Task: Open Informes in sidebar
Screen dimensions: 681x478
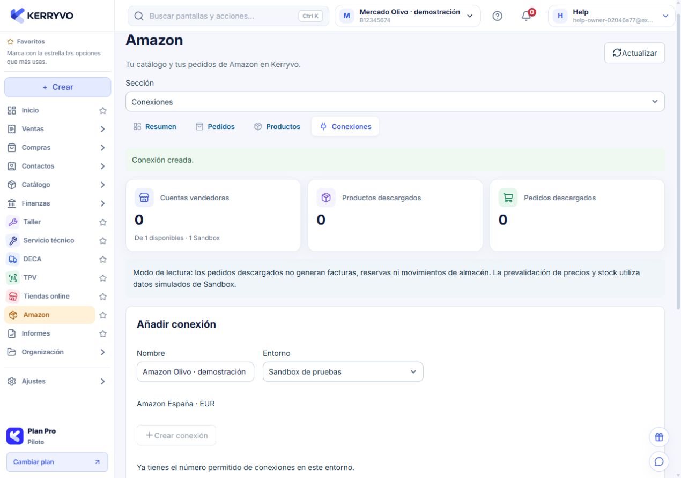Action: [49, 333]
